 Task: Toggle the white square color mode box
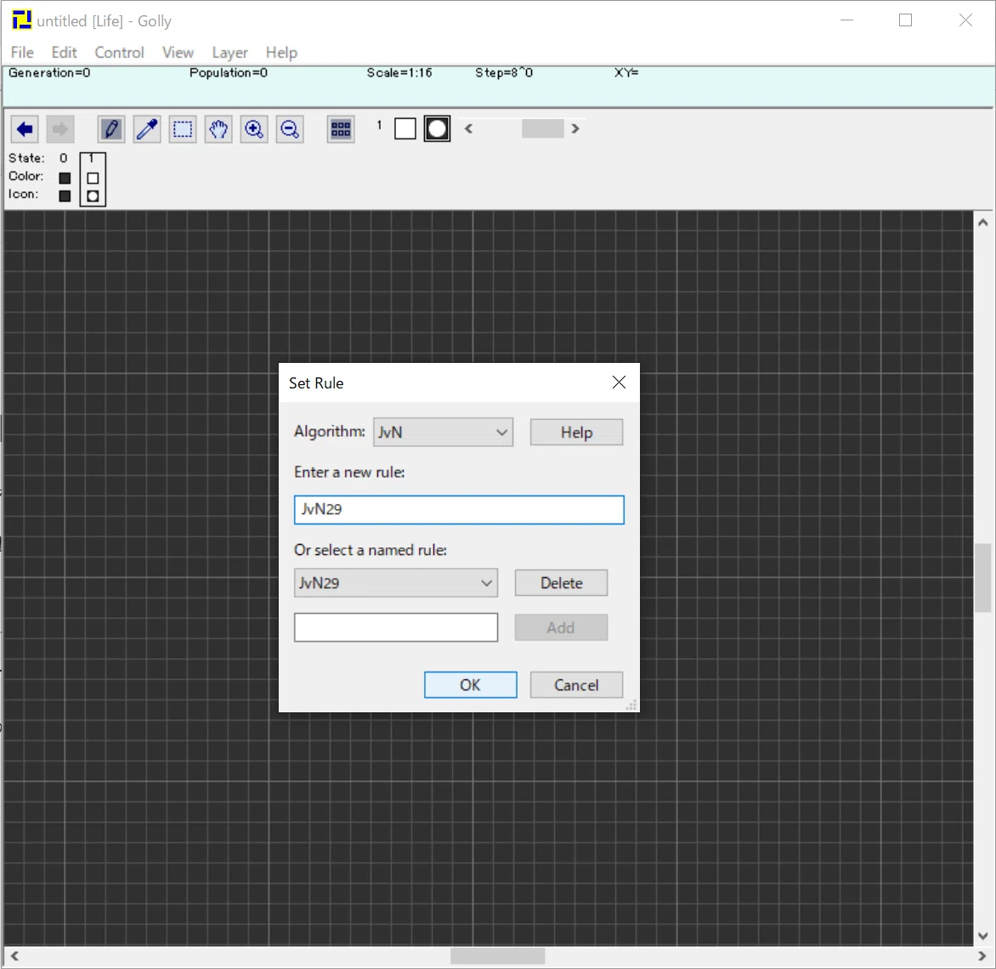tap(405, 129)
